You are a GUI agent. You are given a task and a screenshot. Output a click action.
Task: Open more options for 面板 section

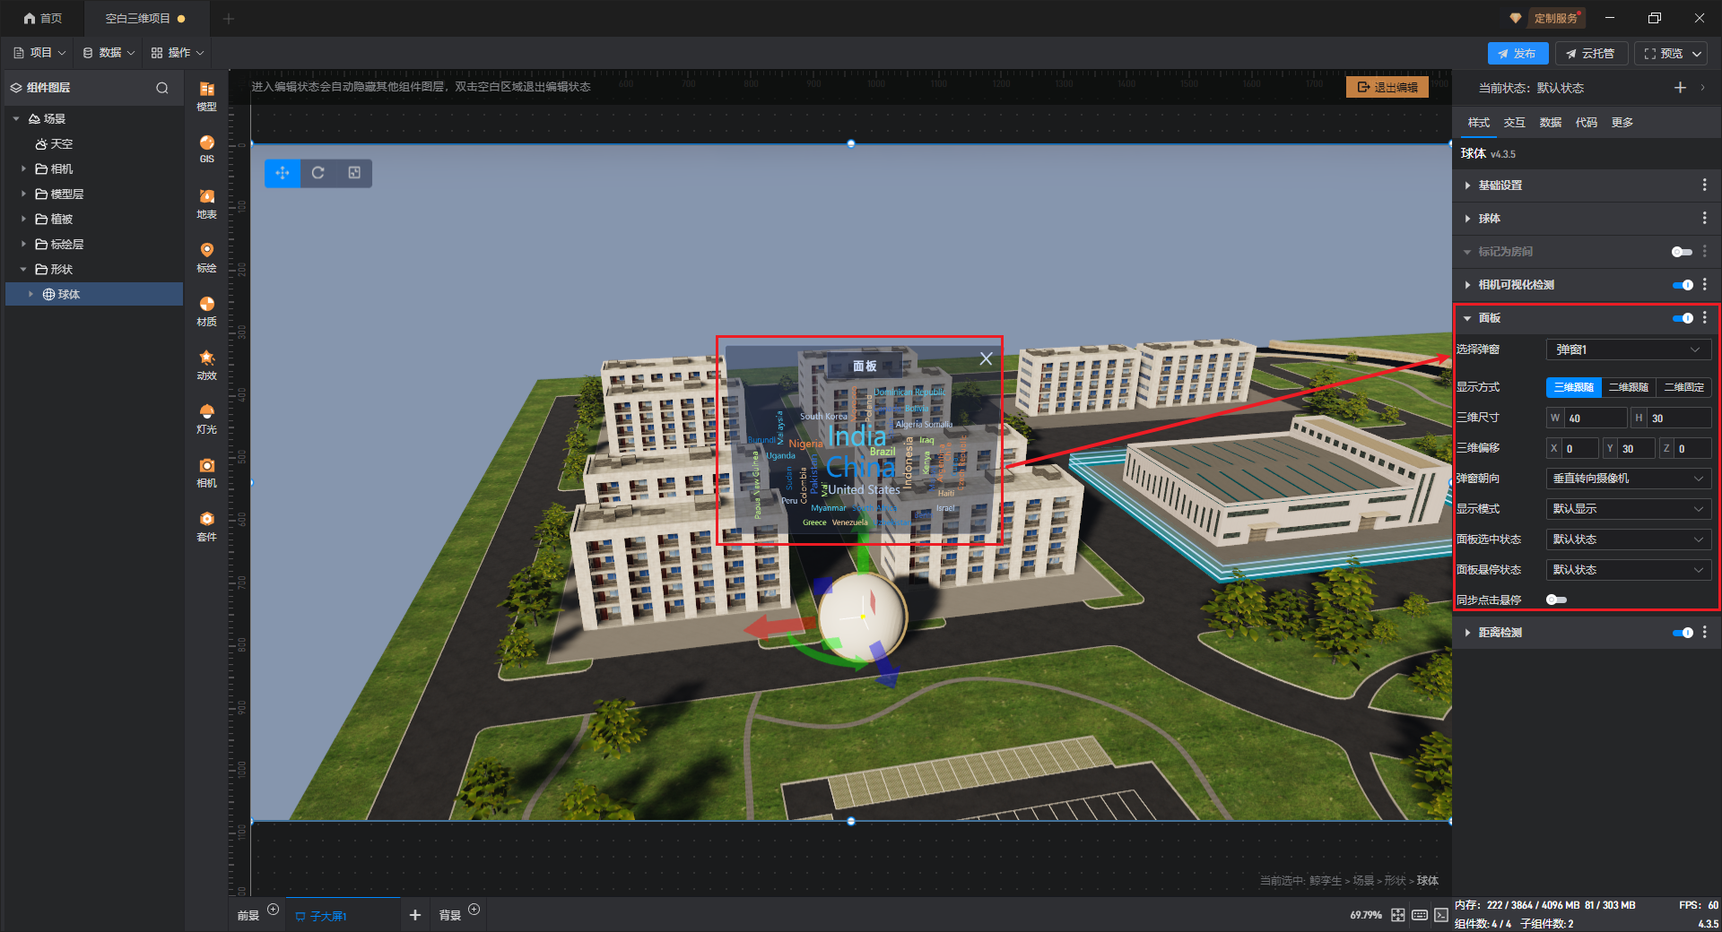tap(1705, 317)
